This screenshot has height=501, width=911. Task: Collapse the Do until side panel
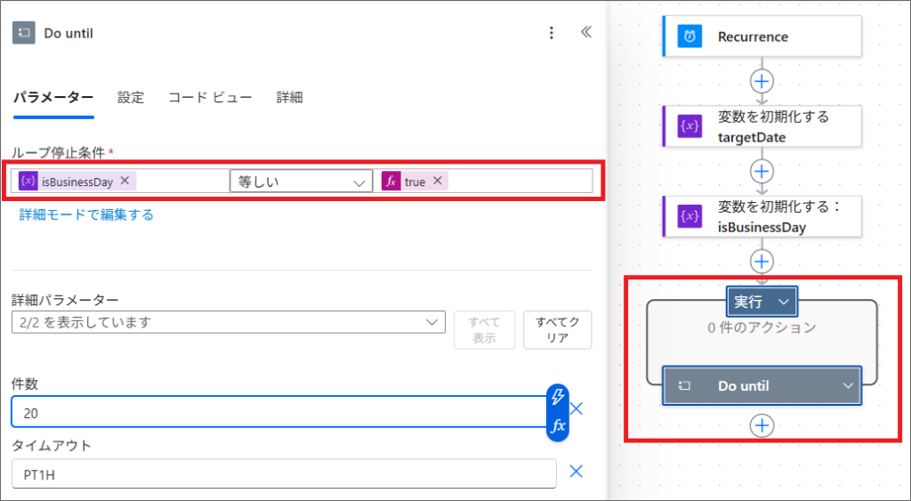(585, 33)
